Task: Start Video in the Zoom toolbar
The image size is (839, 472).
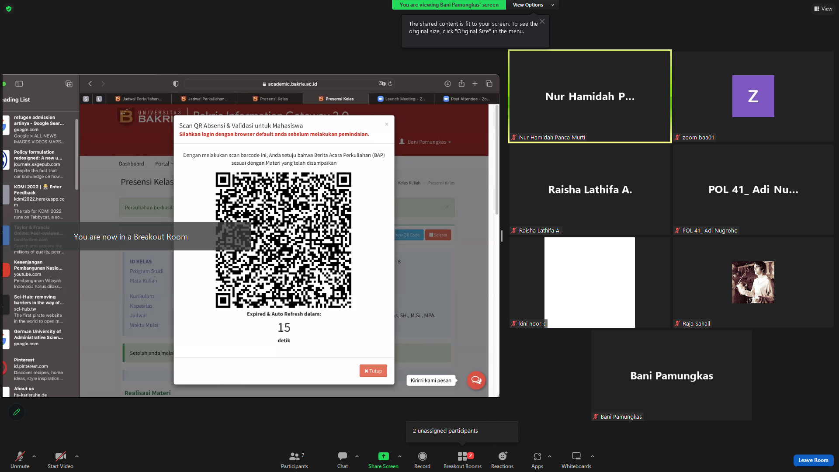Action: (x=60, y=460)
